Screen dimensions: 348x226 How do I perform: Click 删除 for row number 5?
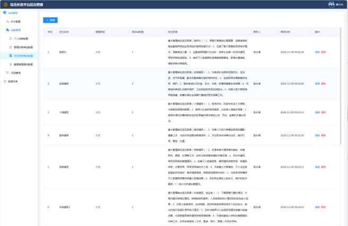coord(323,167)
